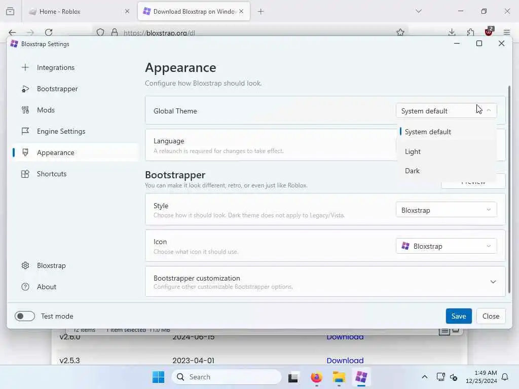This screenshot has height=389, width=519.
Task: Click the bloxstrap.org address bar
Action: (251, 32)
